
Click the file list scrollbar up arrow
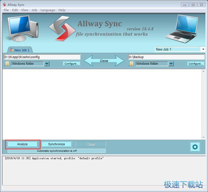point(203,71)
